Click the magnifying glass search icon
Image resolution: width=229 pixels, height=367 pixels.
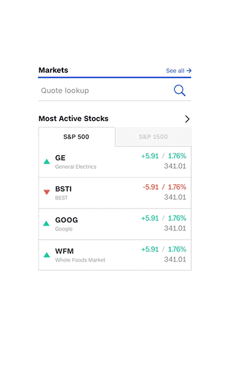point(179,91)
